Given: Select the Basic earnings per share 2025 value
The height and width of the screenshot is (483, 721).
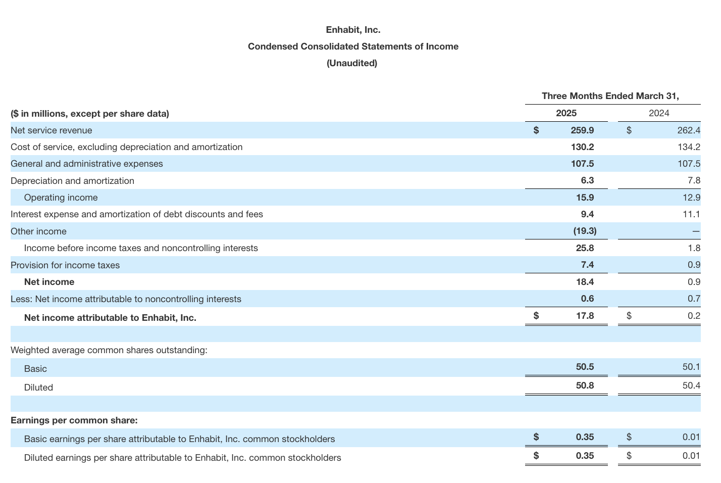Looking at the screenshot, I should 585,437.
